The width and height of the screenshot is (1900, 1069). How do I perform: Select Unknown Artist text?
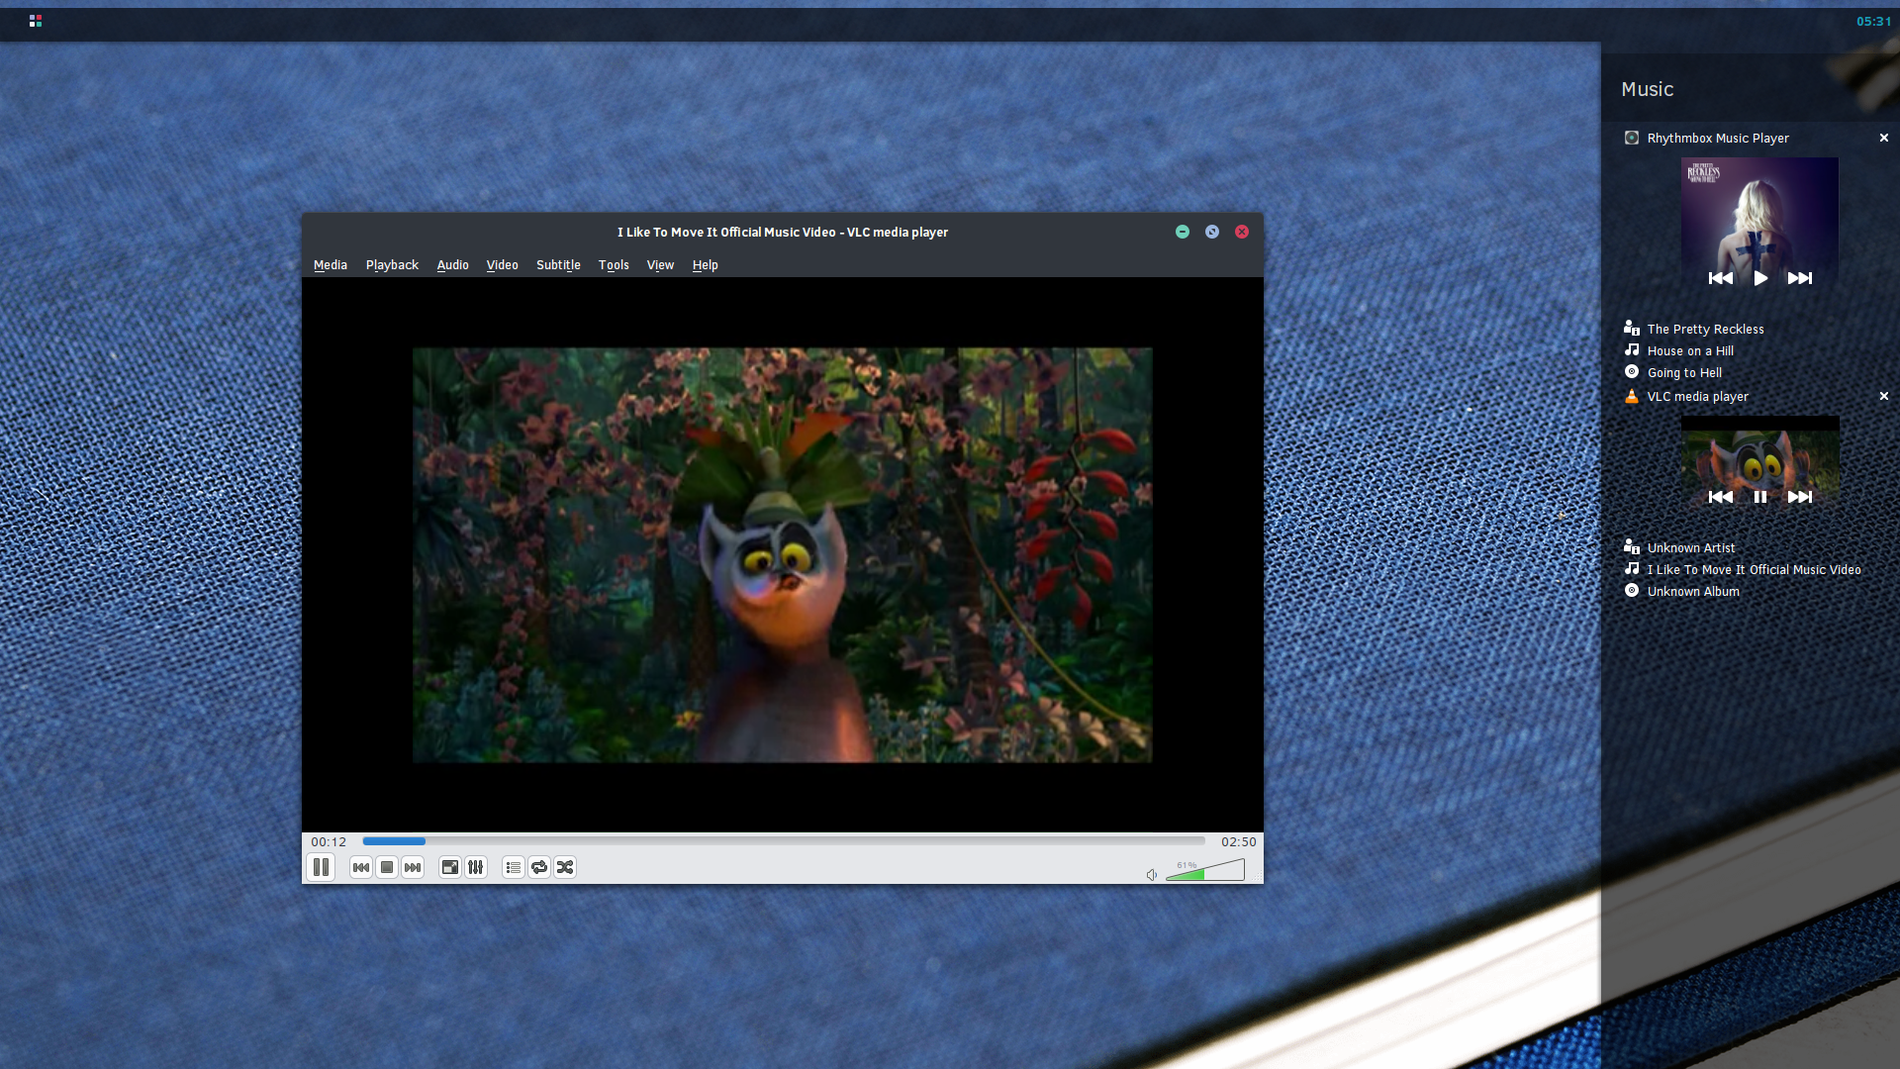[x=1691, y=548]
